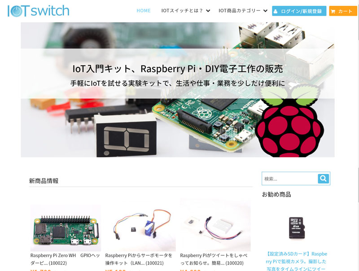The width and height of the screenshot is (359, 271).
Task: Click the 新商品情報 heading
Action: click(44, 181)
